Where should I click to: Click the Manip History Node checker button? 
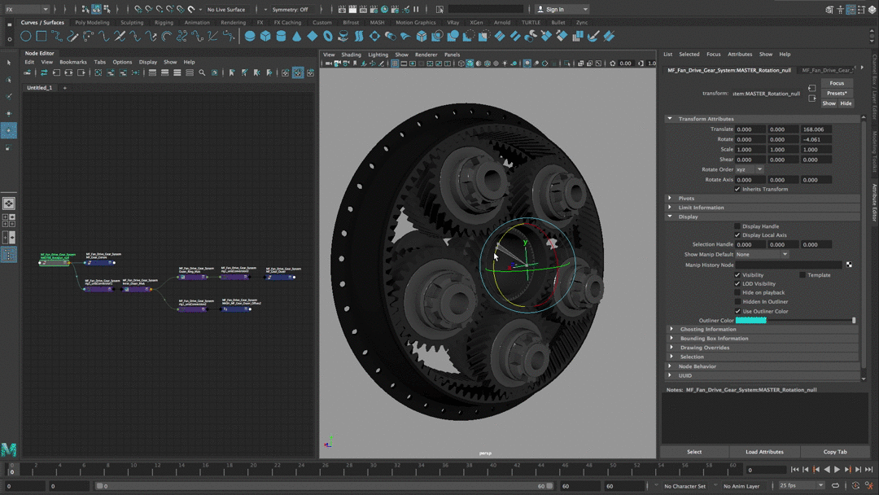(x=849, y=265)
